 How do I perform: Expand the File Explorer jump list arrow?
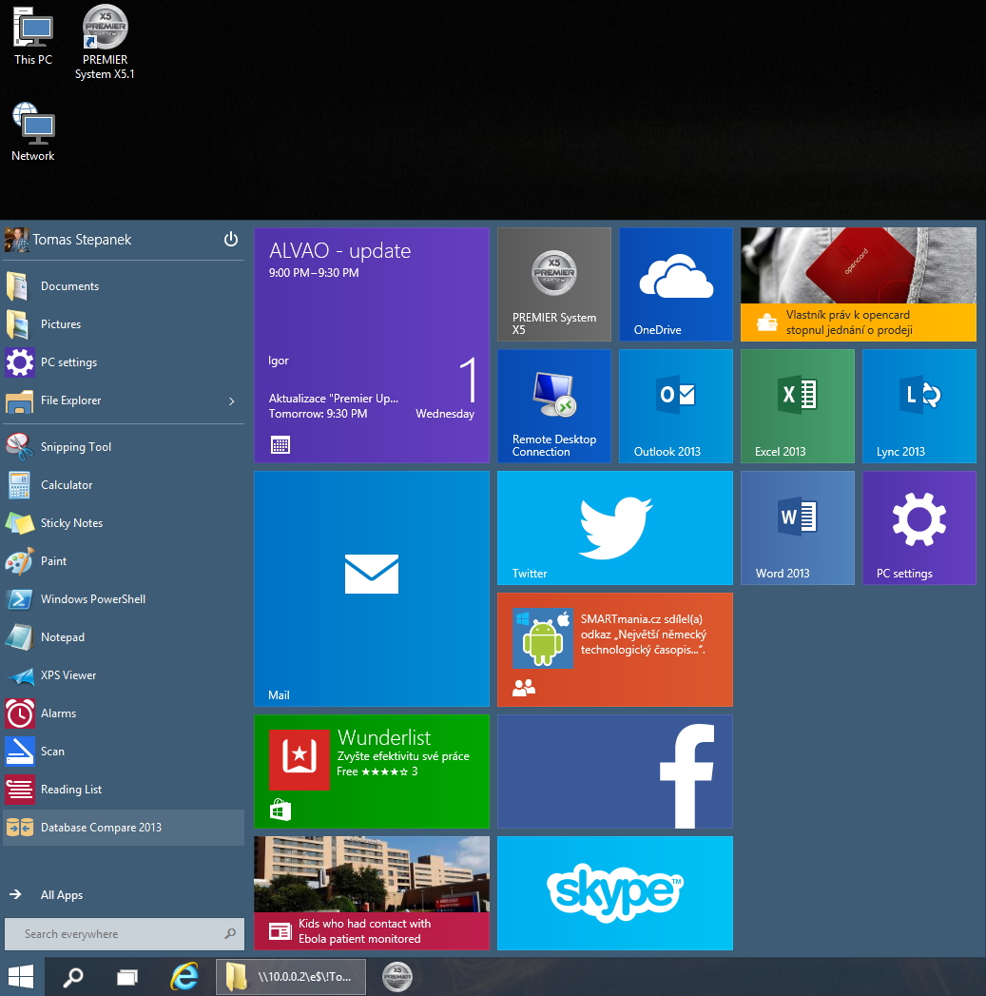click(x=232, y=400)
